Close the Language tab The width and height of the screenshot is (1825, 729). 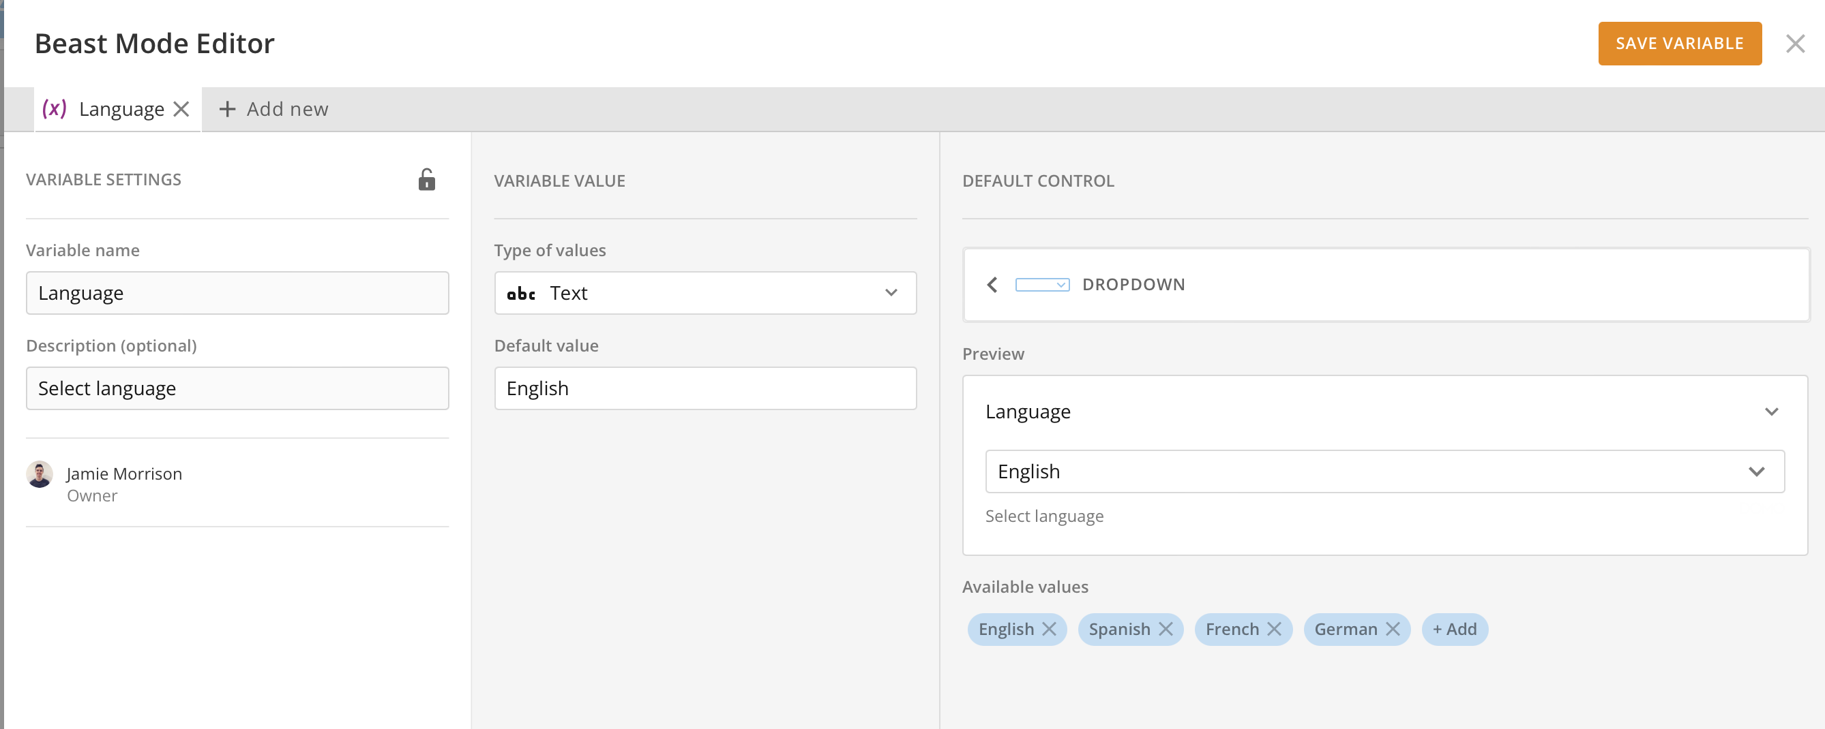pos(181,109)
